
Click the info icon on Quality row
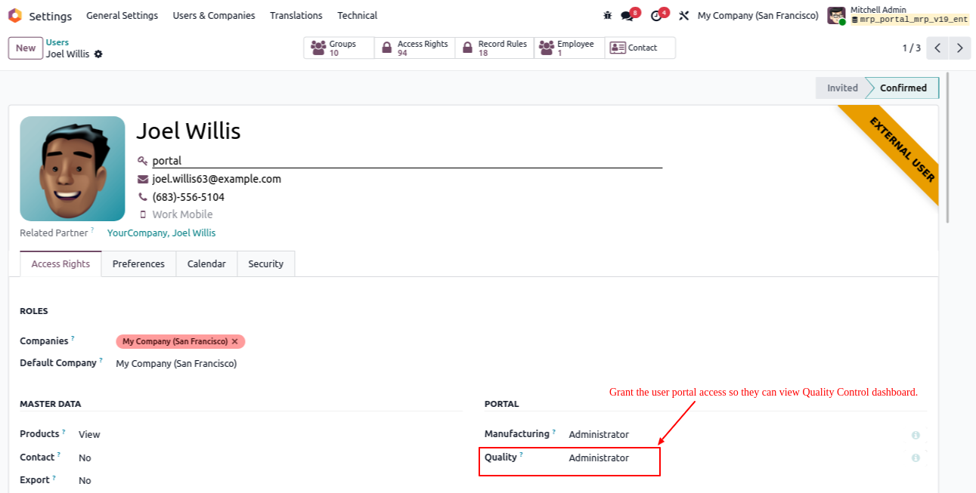916,458
